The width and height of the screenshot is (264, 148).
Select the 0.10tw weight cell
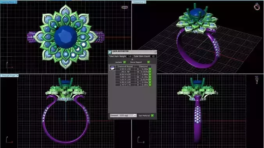point(145,69)
